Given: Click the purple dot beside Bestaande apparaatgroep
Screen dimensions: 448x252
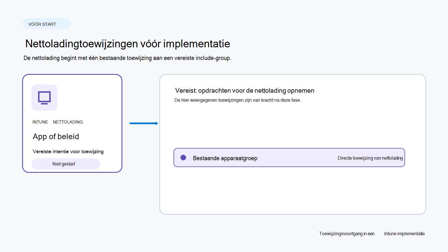Looking at the screenshot, I should 183,158.
